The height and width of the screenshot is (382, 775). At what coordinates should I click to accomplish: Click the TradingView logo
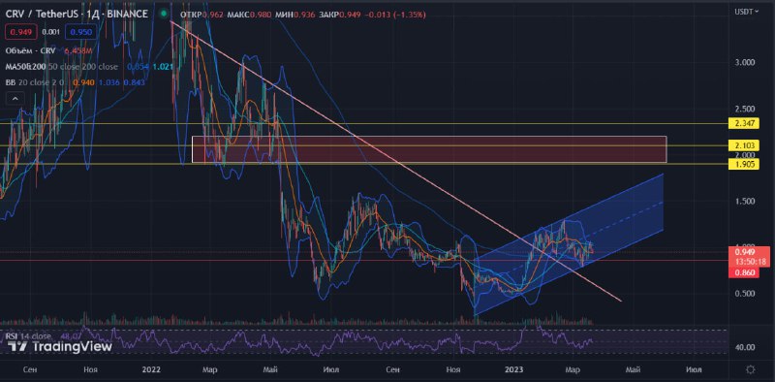[61, 347]
